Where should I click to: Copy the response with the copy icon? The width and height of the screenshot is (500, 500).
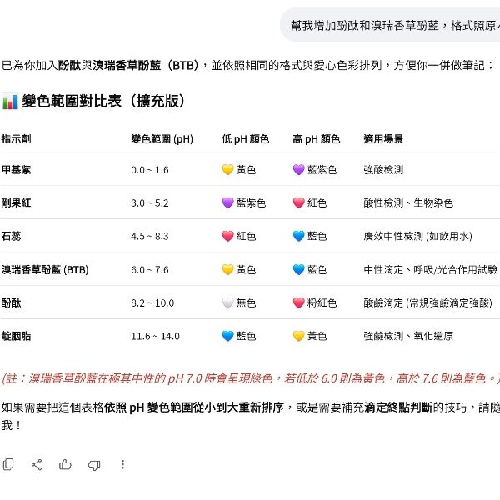(x=8, y=464)
